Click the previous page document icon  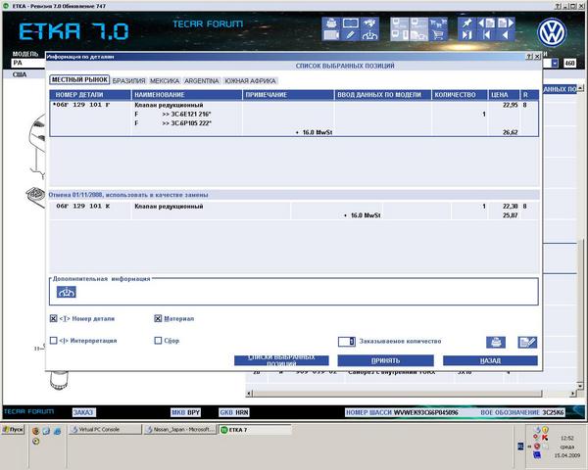point(486,23)
